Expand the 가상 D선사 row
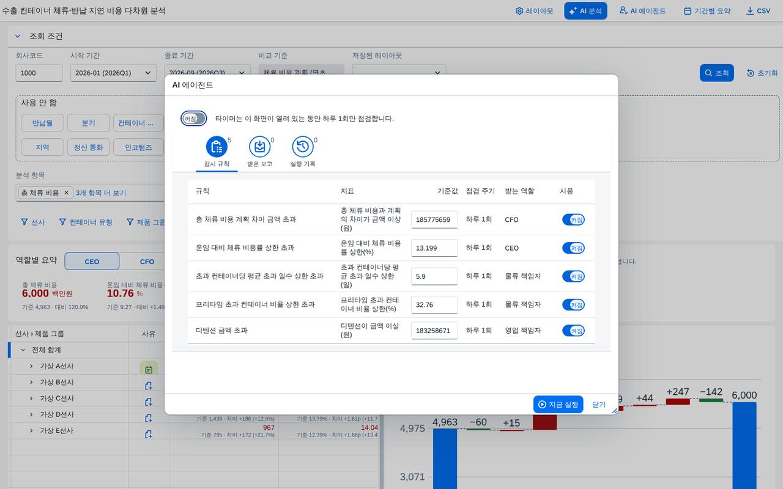Screen dimensions: 783x489 32,414
